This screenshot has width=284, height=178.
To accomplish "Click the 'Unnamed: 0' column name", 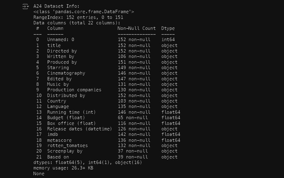I will [x=61, y=40].
